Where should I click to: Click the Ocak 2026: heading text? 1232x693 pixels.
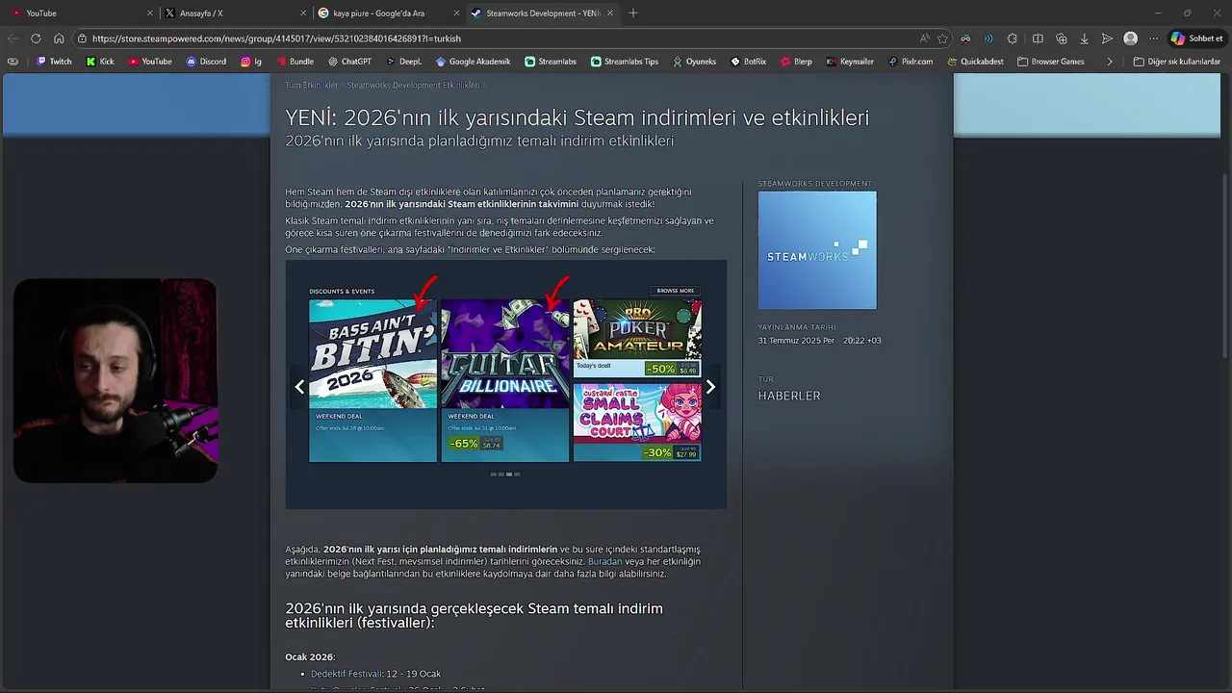[310, 657]
